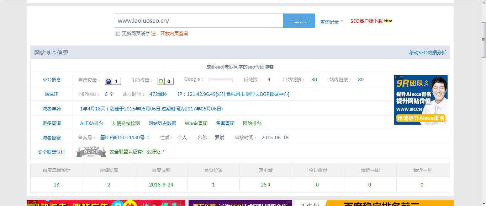Click the green up arrow beside 索引量
This screenshot has width=486, height=206.
pyautogui.click(x=269, y=185)
